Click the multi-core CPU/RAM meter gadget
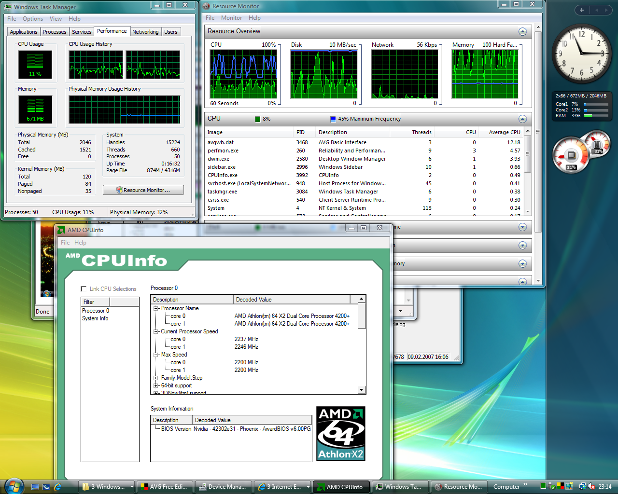Viewport: 618px width, 494px height. 582,106
